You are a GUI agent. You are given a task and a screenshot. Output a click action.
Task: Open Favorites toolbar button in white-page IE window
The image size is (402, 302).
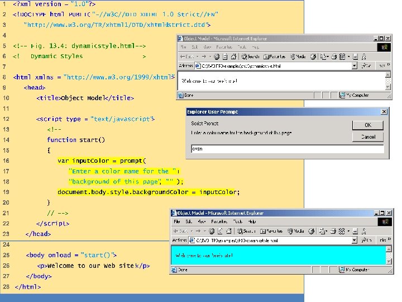click(x=275, y=56)
